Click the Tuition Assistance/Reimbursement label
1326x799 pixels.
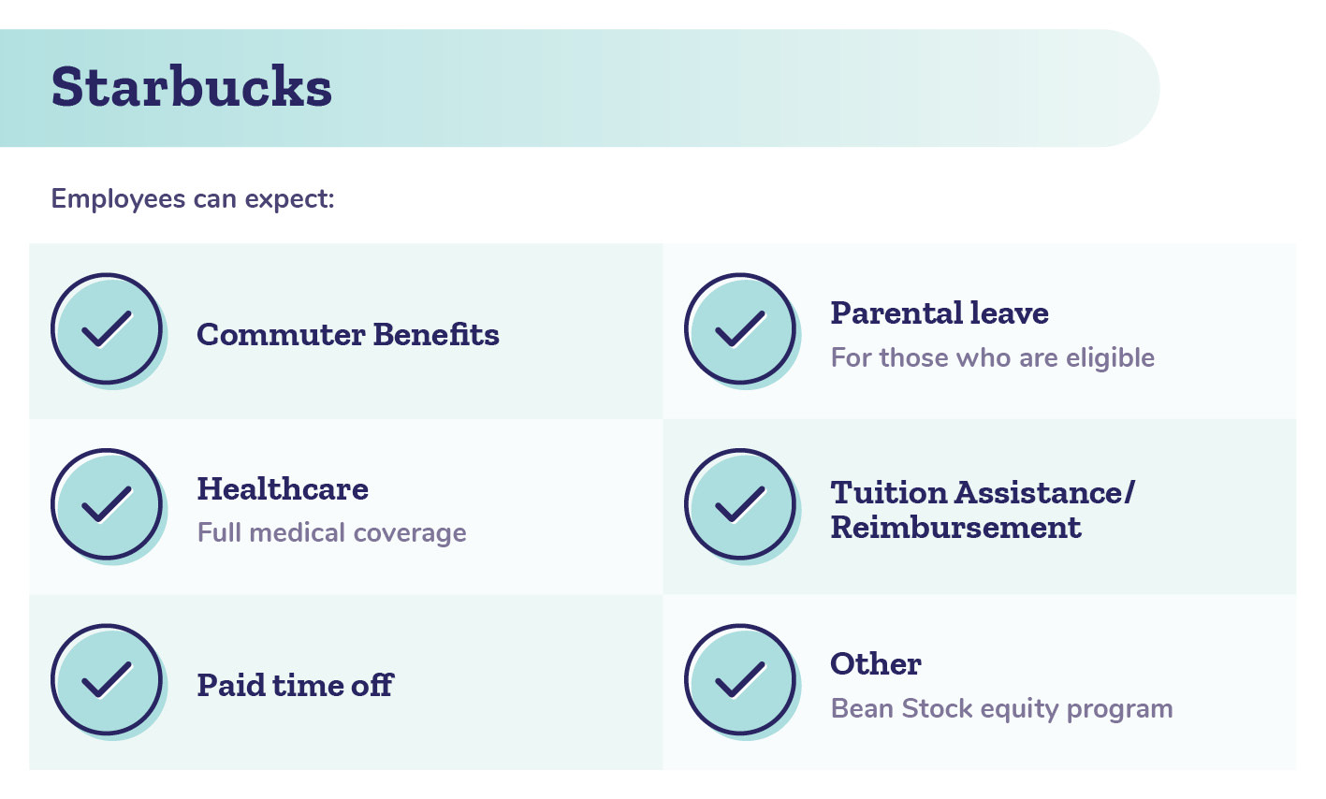coord(983,510)
